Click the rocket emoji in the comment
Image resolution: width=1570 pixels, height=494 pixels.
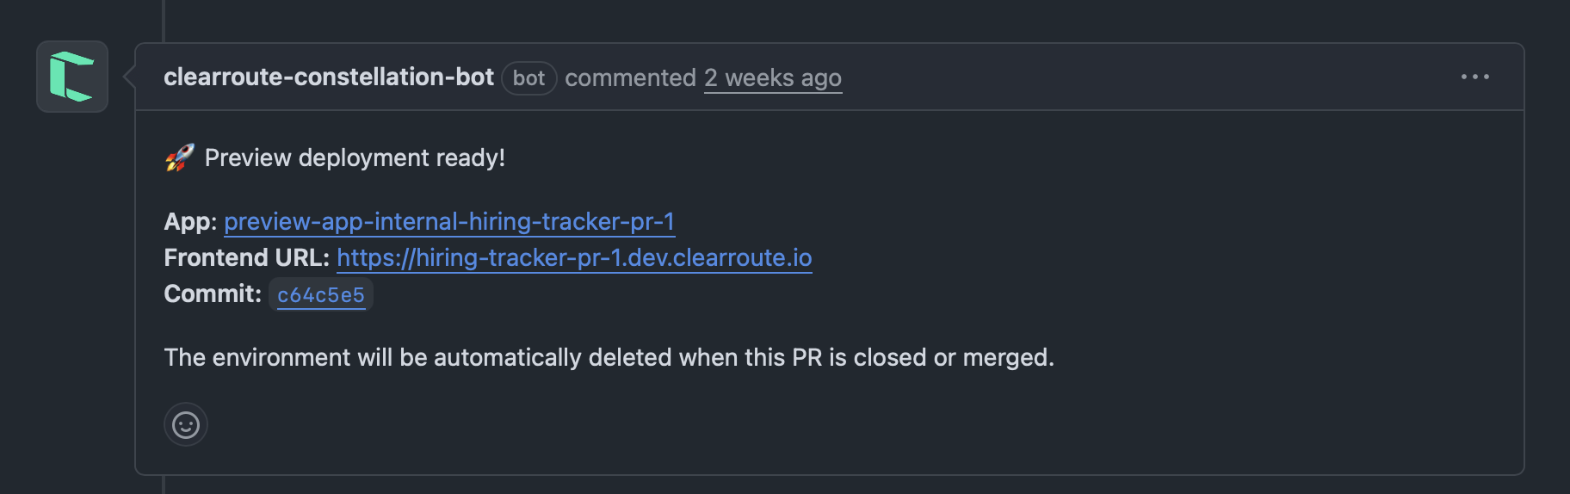[179, 157]
